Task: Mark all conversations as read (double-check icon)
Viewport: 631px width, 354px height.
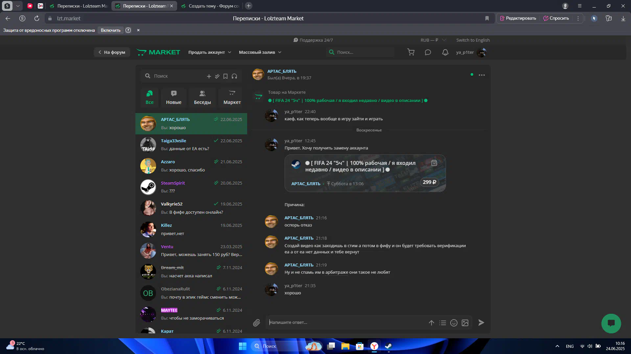Action: click(x=217, y=76)
